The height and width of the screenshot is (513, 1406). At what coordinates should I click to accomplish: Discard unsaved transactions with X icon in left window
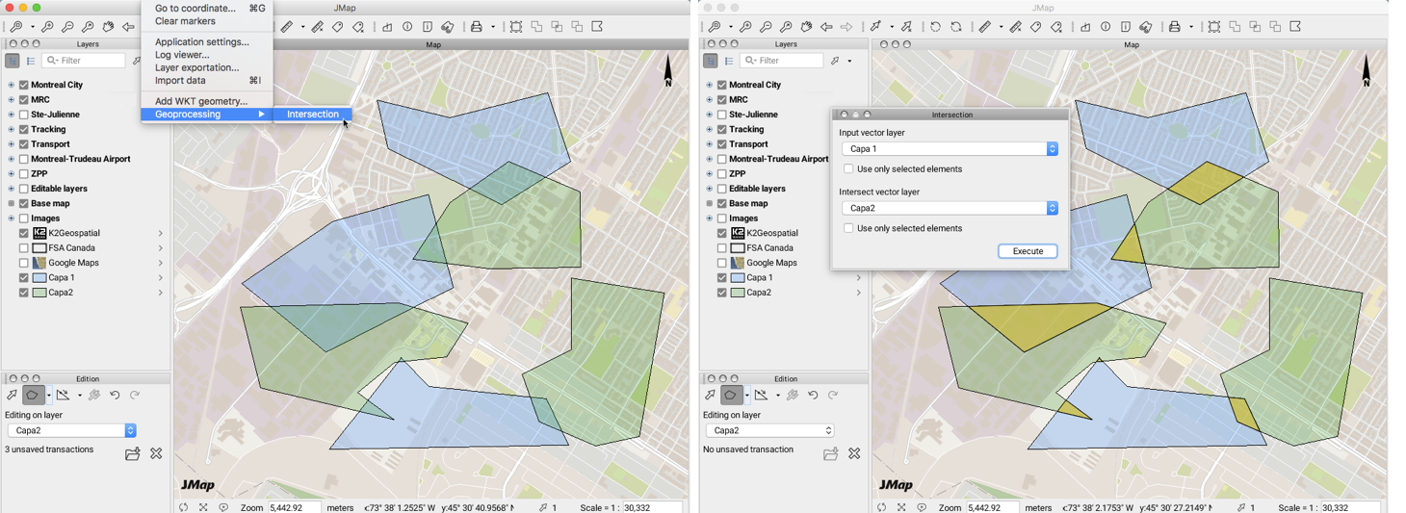[x=156, y=453]
